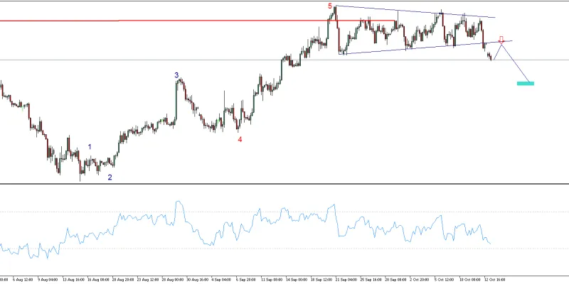Click the red down arrow marker
This screenshot has width=569, height=284.
click(501, 40)
